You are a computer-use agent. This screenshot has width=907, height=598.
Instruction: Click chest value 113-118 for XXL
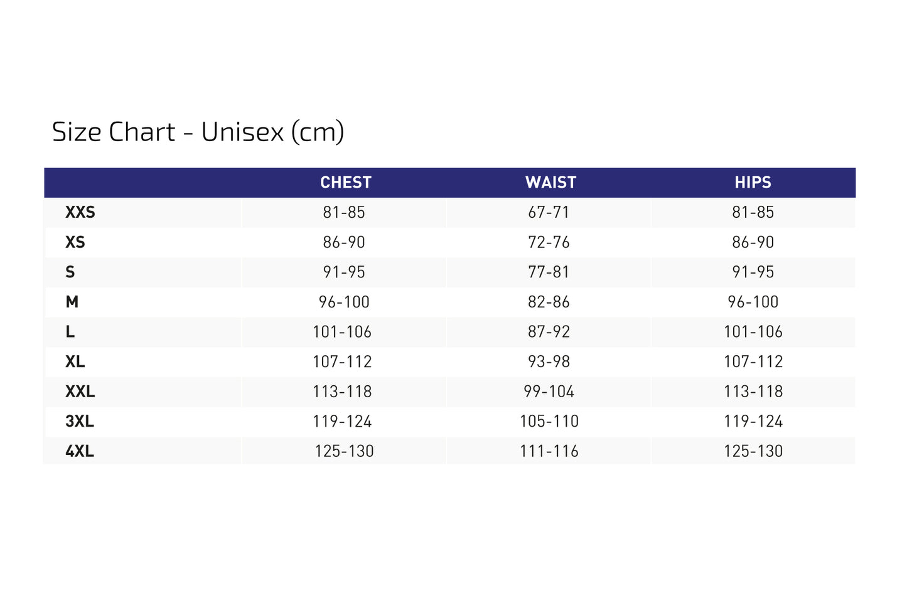point(342,392)
